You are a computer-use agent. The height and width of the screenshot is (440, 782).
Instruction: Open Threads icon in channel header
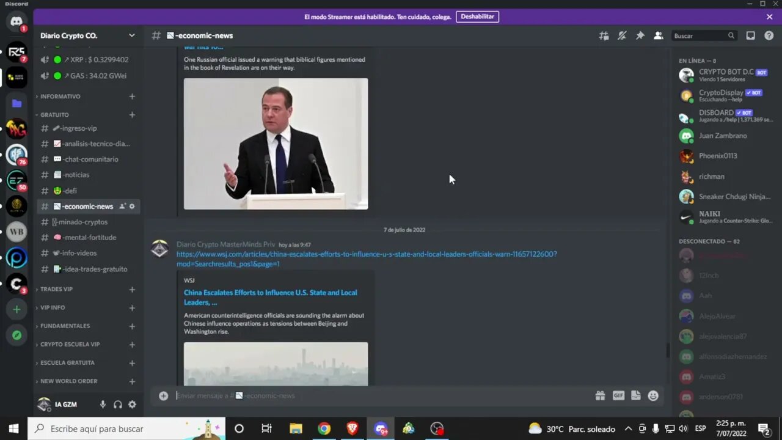(x=604, y=35)
